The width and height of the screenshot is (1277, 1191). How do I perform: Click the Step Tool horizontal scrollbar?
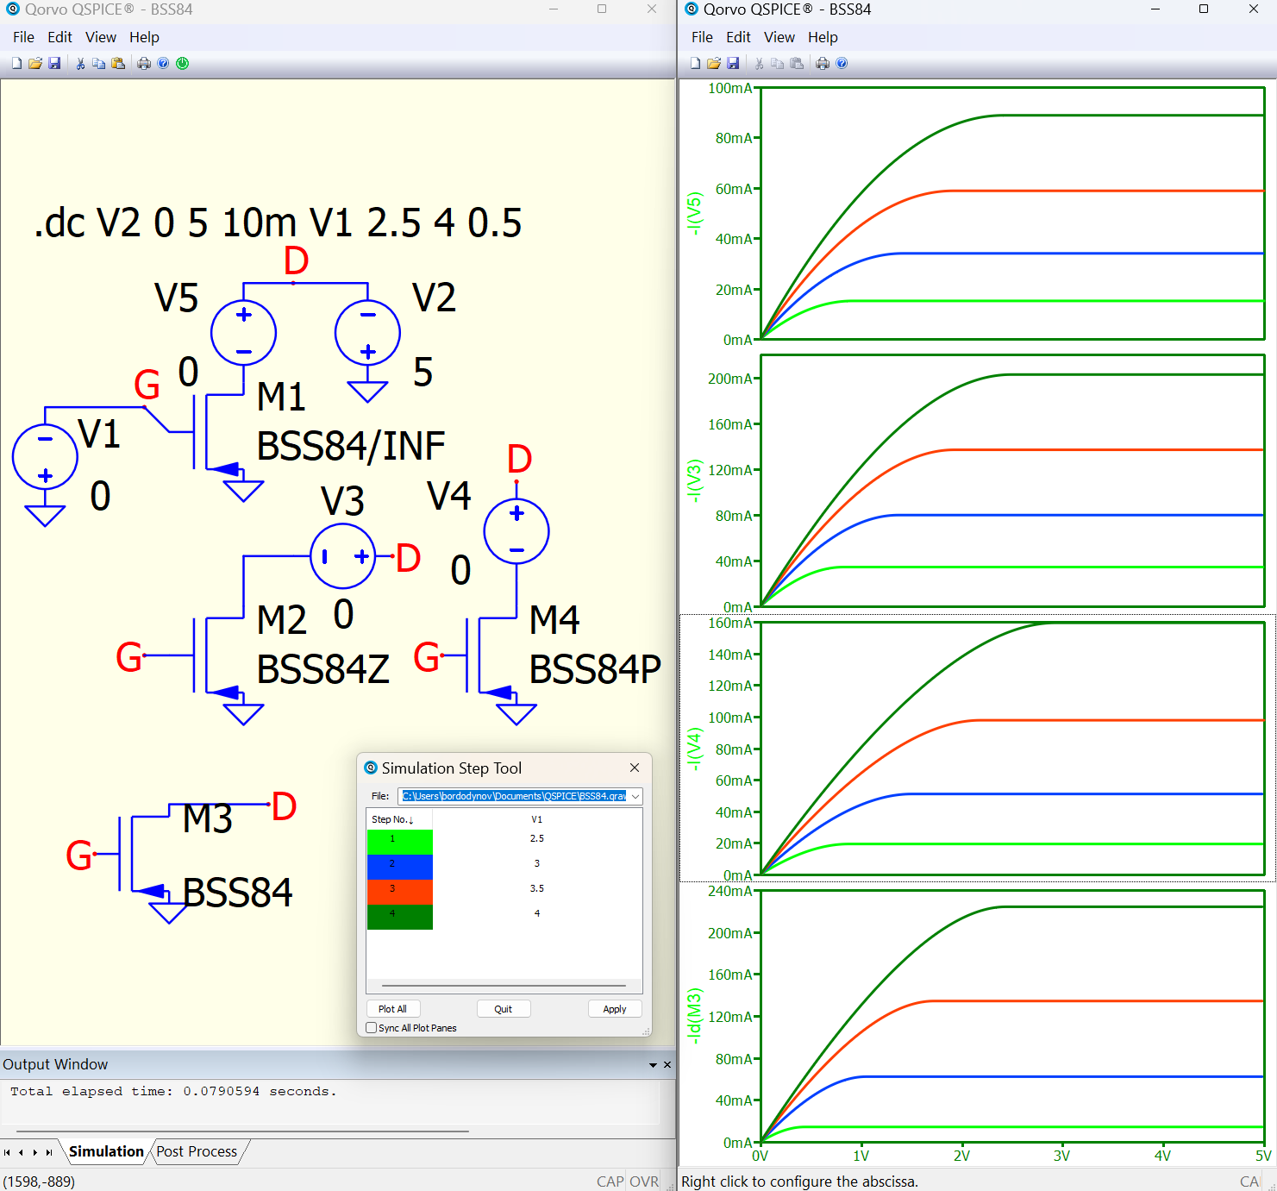(504, 985)
